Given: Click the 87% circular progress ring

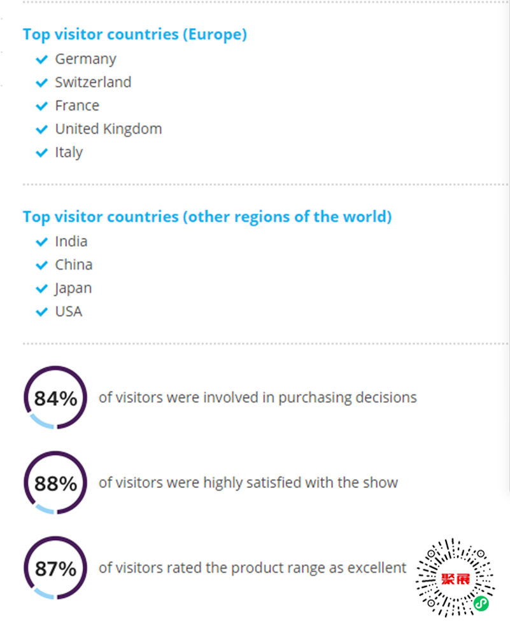Looking at the screenshot, I should click(x=55, y=568).
